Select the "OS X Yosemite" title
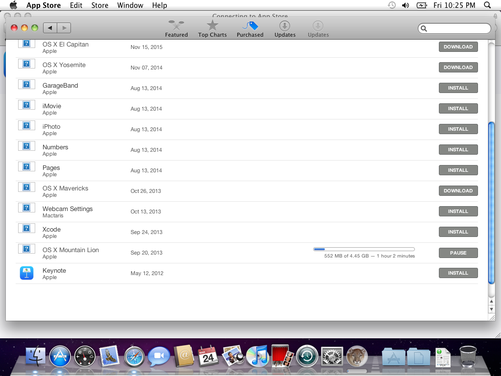501x376 pixels. [x=64, y=65]
